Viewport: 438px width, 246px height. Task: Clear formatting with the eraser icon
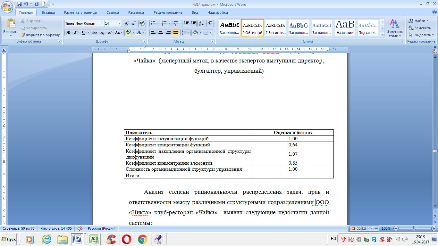click(142, 23)
